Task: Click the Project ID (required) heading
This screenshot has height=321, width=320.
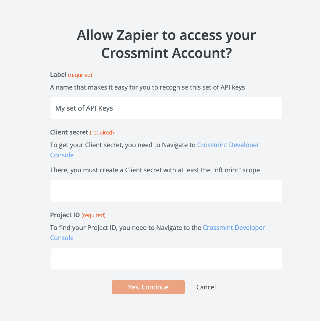Action: click(x=65, y=215)
